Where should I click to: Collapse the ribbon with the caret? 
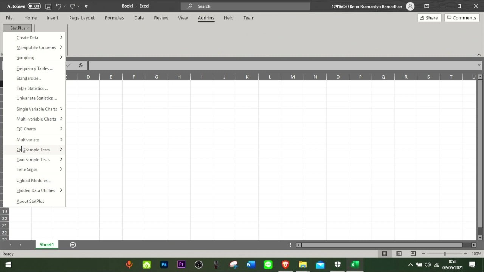click(479, 55)
